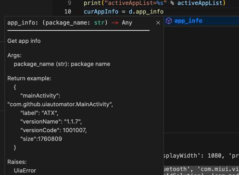239x175 pixels.
Task: Click the package_name argument description
Action: coord(62,64)
